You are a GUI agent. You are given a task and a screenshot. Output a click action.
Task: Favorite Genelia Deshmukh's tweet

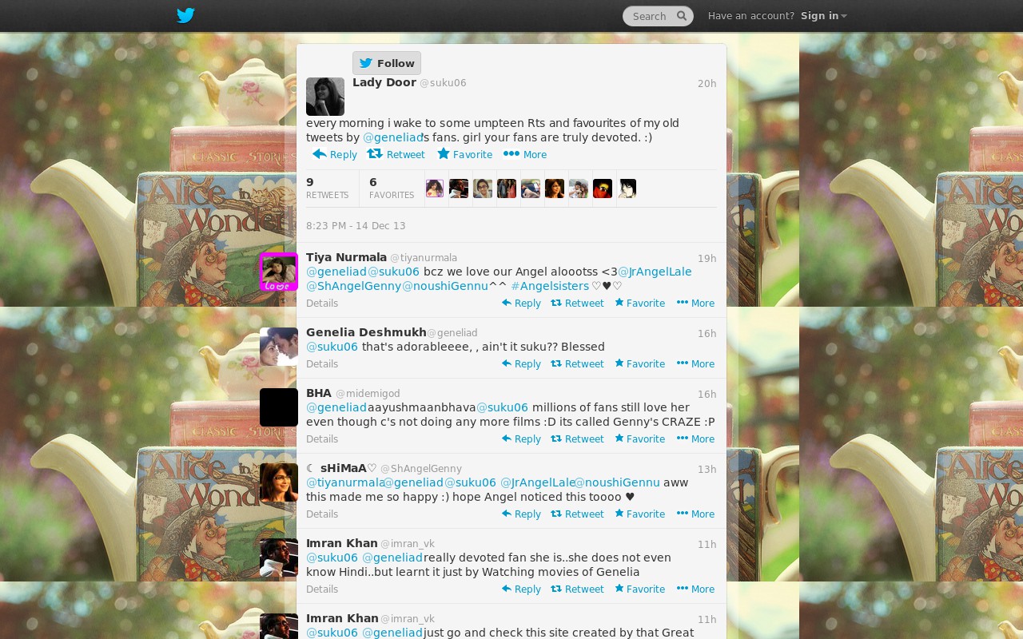(639, 364)
